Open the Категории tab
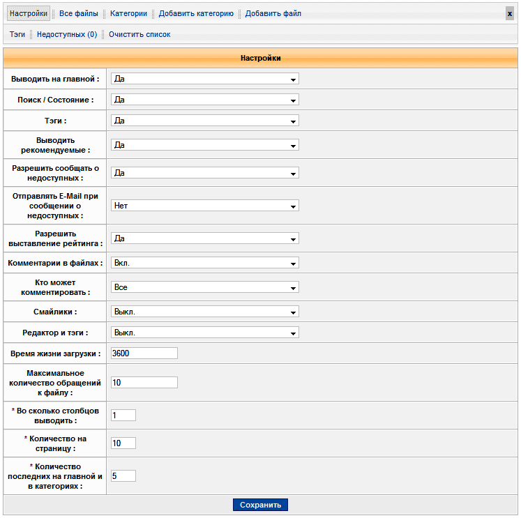 coord(128,14)
